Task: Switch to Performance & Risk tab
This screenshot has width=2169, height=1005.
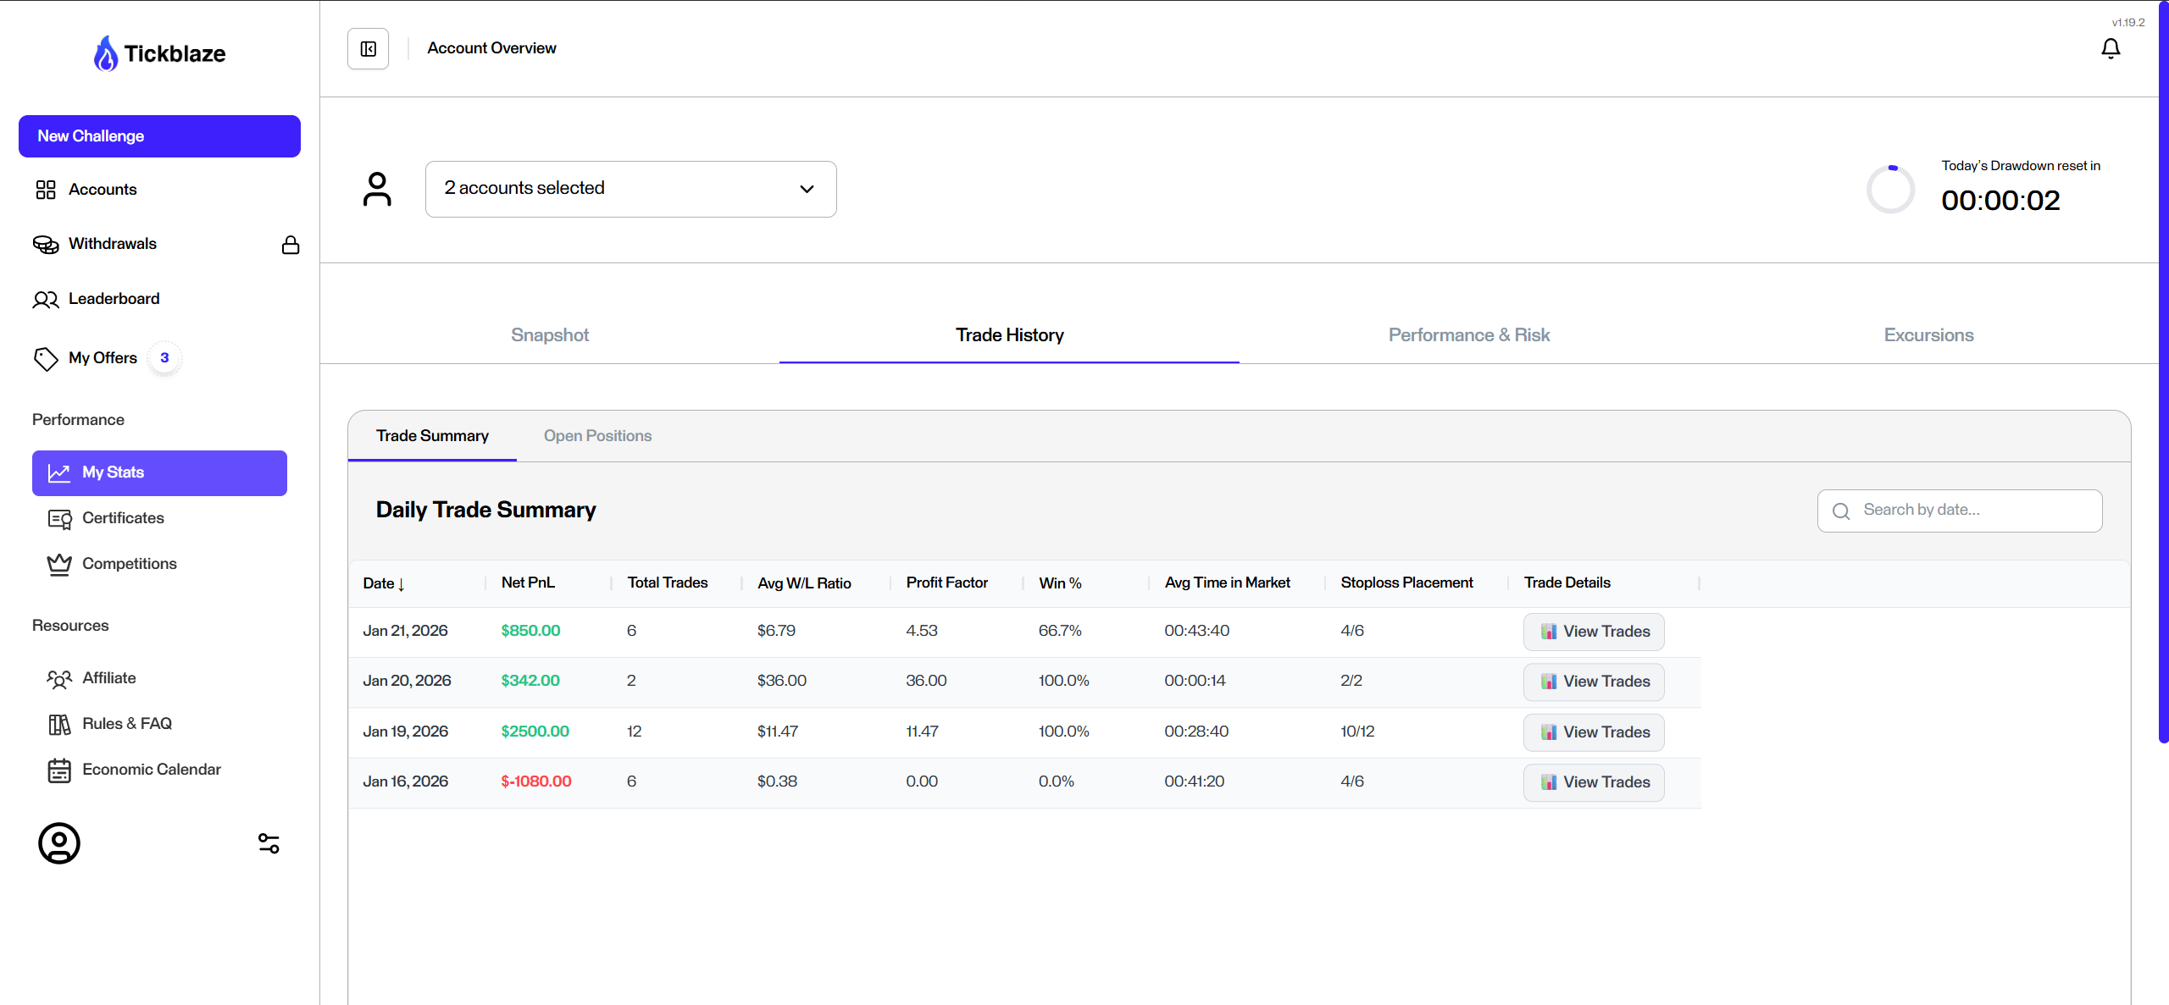Action: pos(1468,335)
